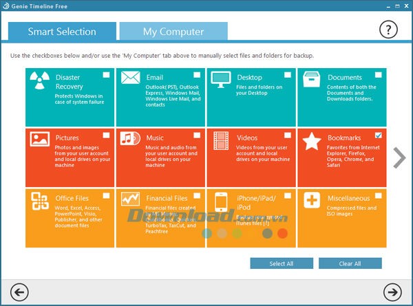Click the Documents archive box icon
413x306 pixels.
click(313, 80)
